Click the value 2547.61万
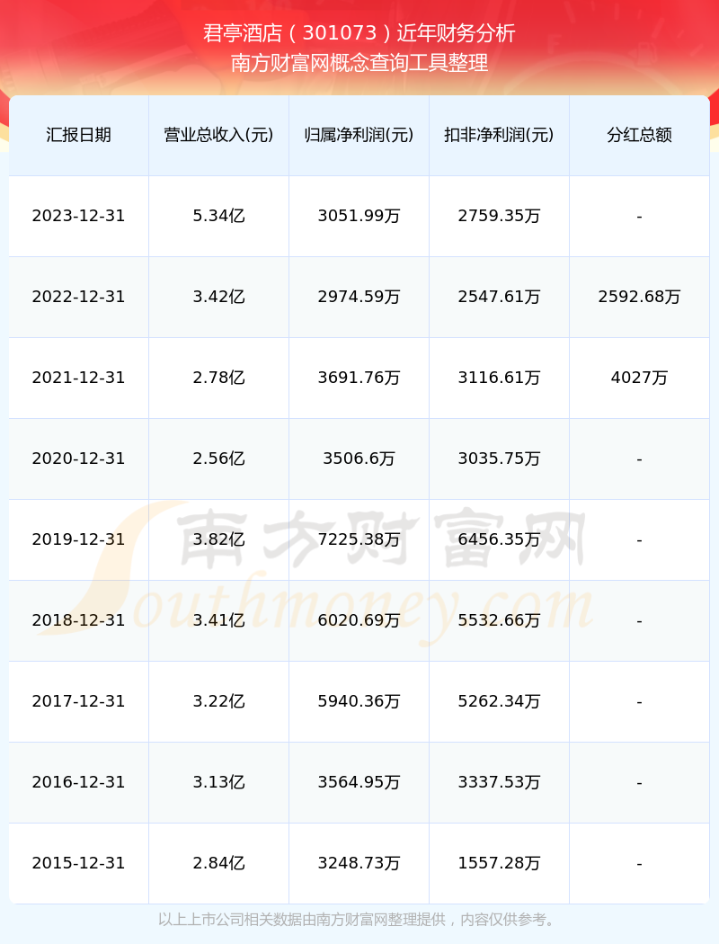Screen dimensions: 719x944 click(x=500, y=297)
